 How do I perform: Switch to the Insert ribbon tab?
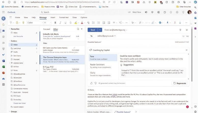point(53,18)
